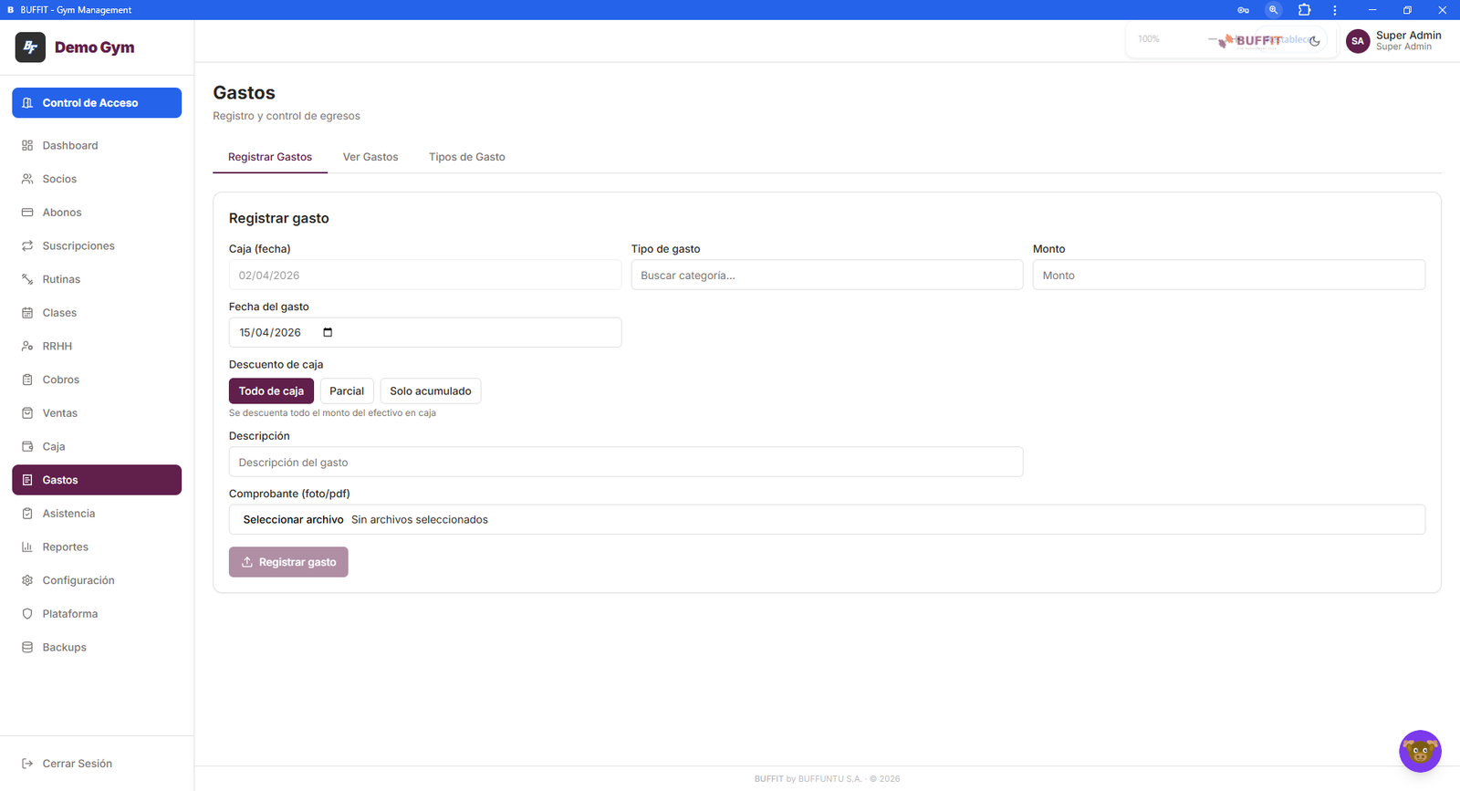Click Seleccionar archivo button
The image size is (1460, 791).
click(x=293, y=519)
